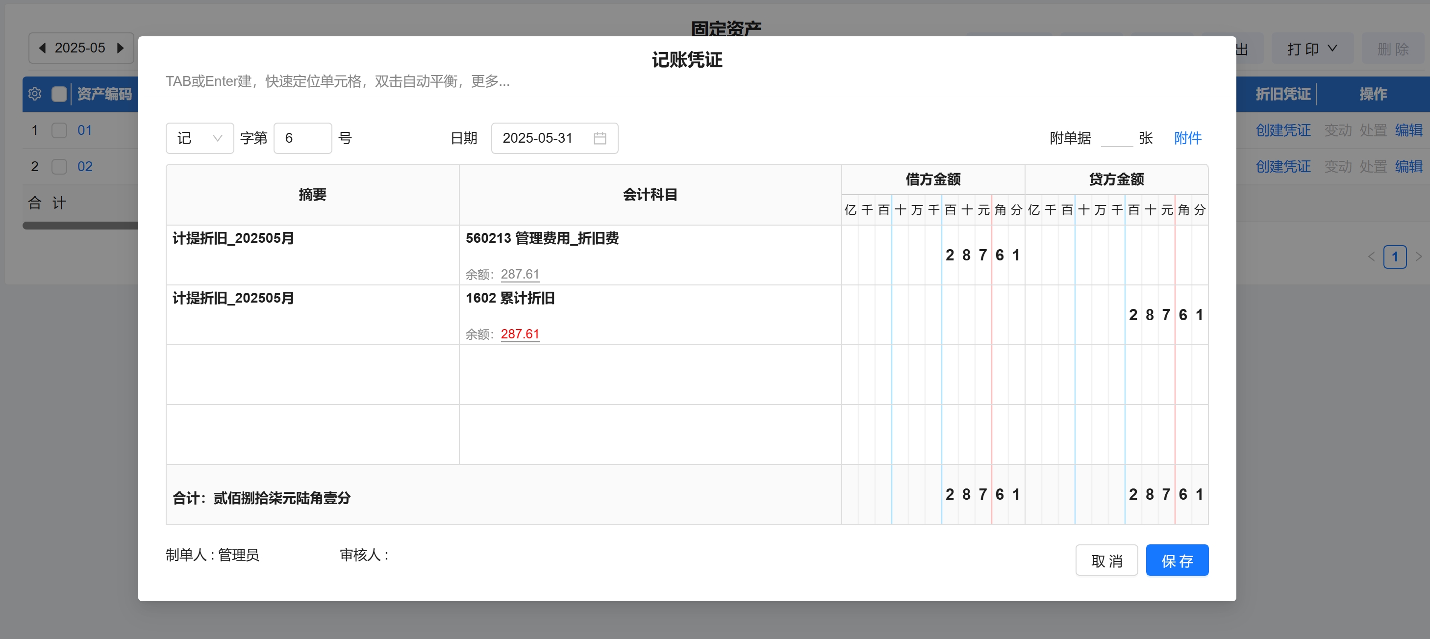The height and width of the screenshot is (639, 1430).
Task: Check the box for asset row 01
Action: pos(59,130)
